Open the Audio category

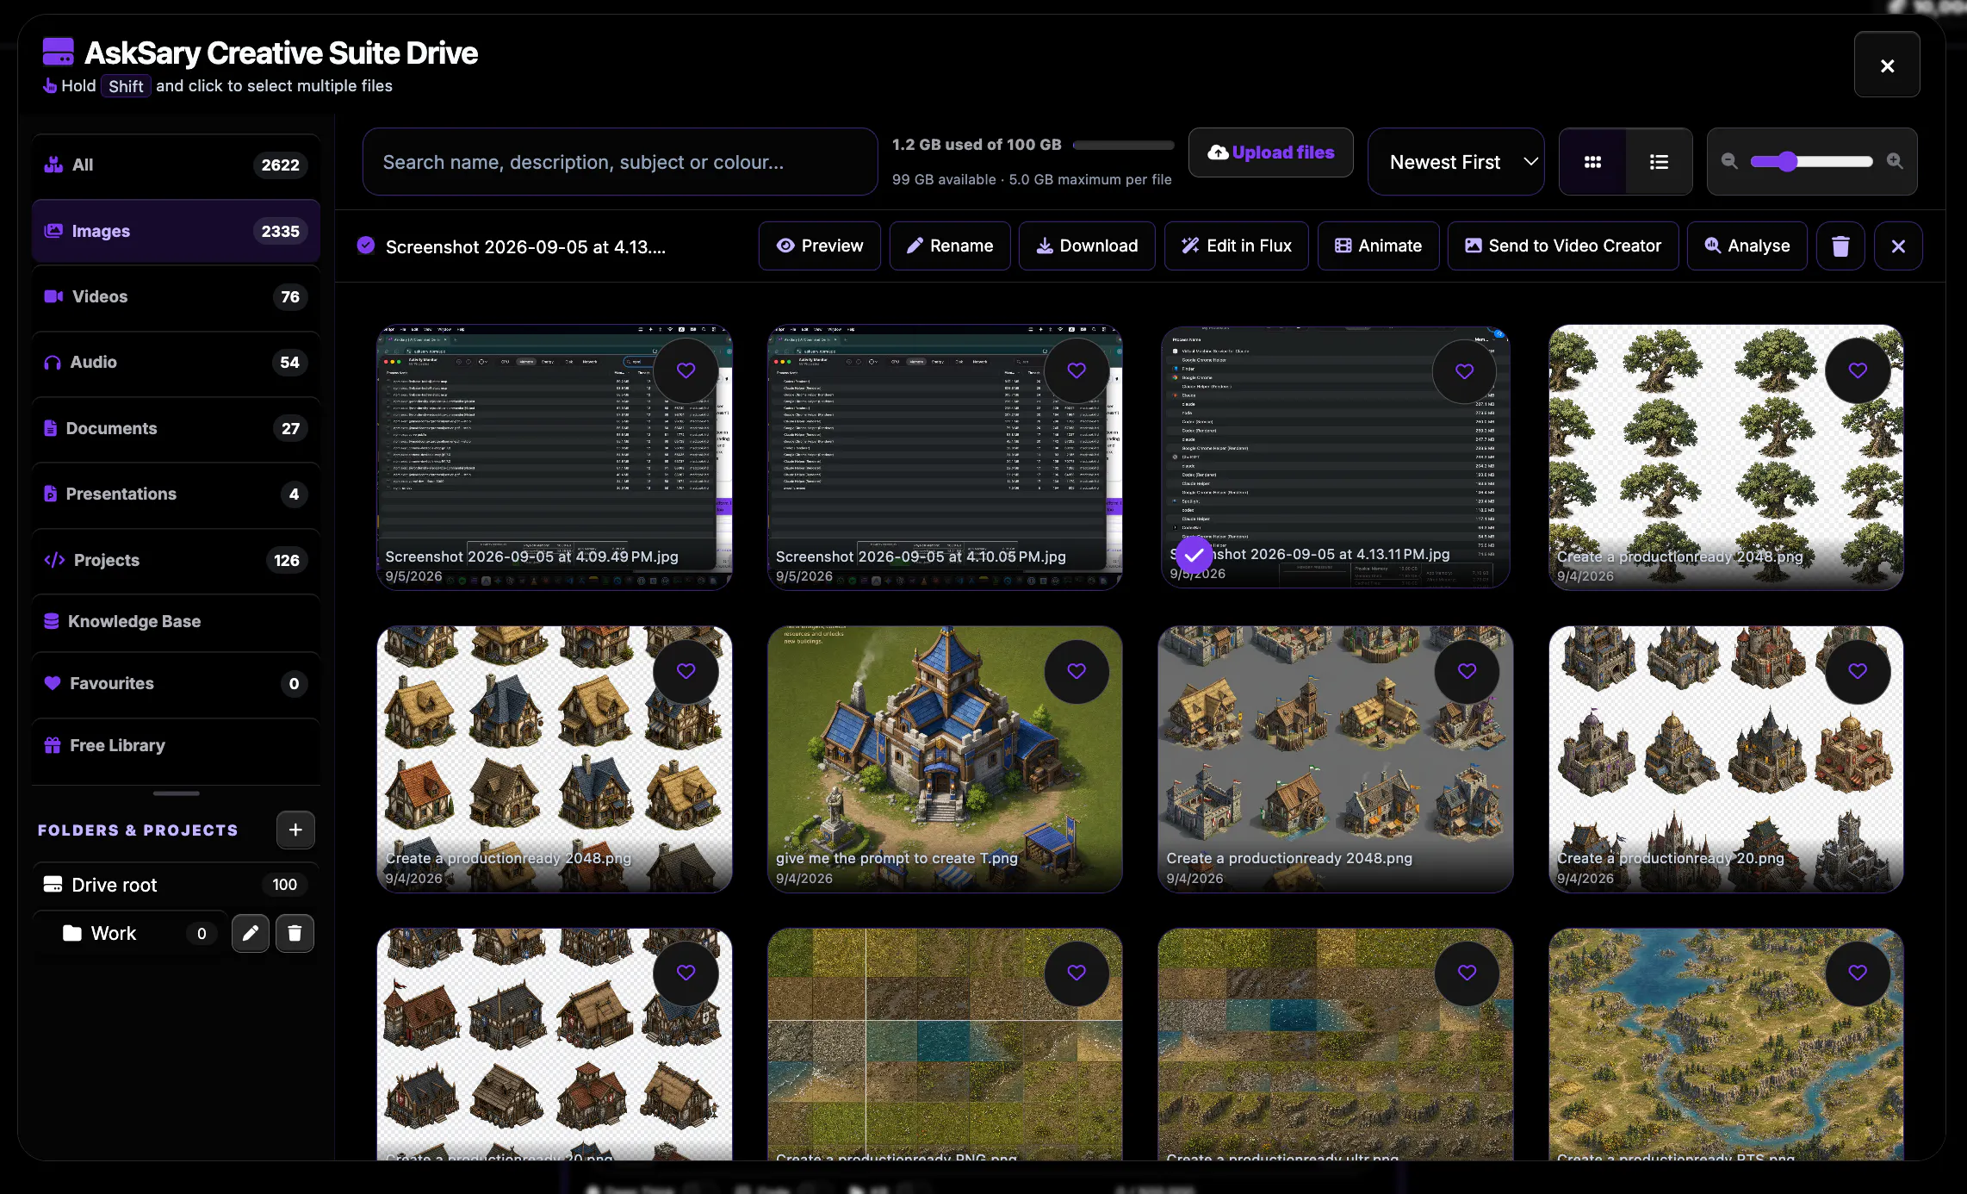[176, 362]
